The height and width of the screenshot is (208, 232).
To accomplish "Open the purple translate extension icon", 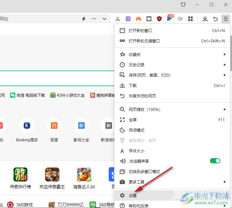I will coord(128,19).
